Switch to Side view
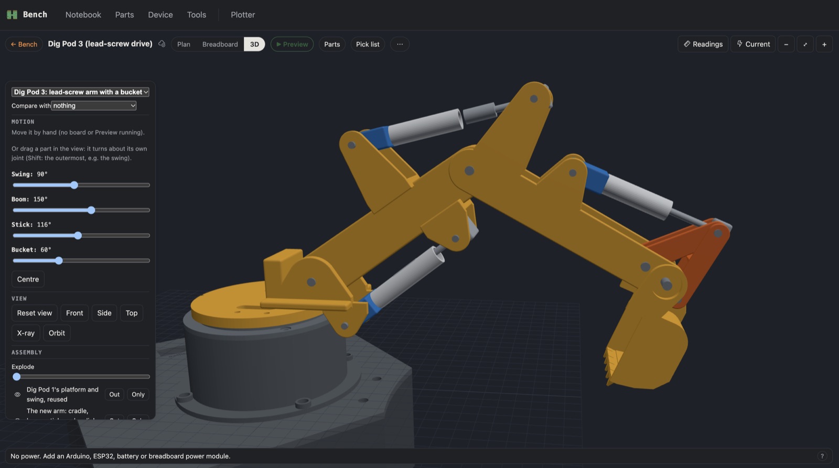The image size is (839, 468). point(104,313)
